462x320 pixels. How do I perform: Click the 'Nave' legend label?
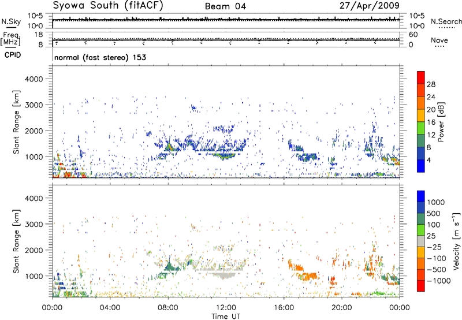[x=439, y=40]
